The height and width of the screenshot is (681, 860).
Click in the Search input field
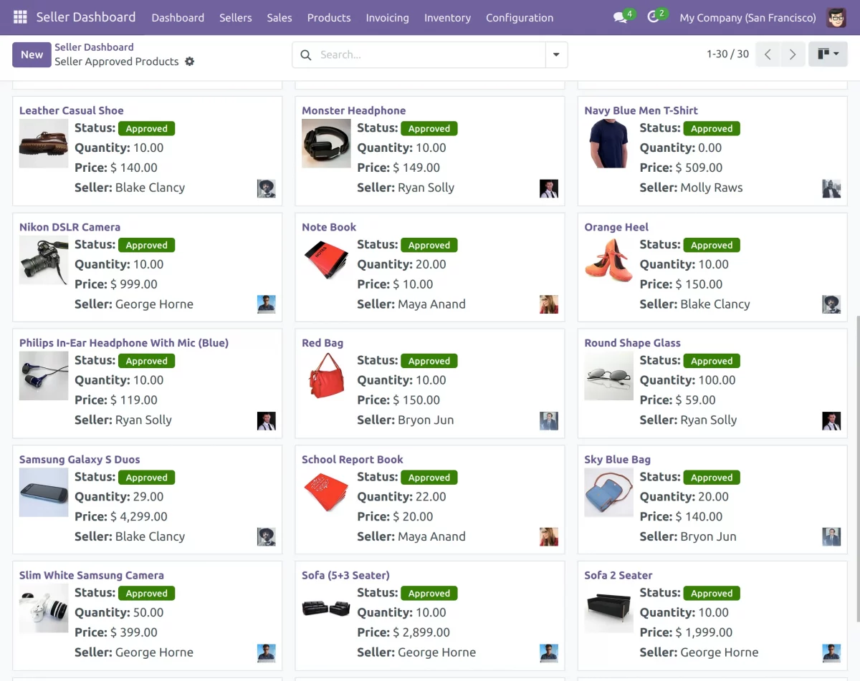430,54
